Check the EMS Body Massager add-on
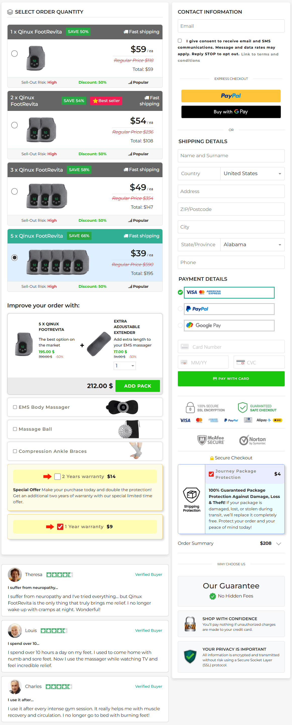Screen dimensions: 292x725 [15, 407]
